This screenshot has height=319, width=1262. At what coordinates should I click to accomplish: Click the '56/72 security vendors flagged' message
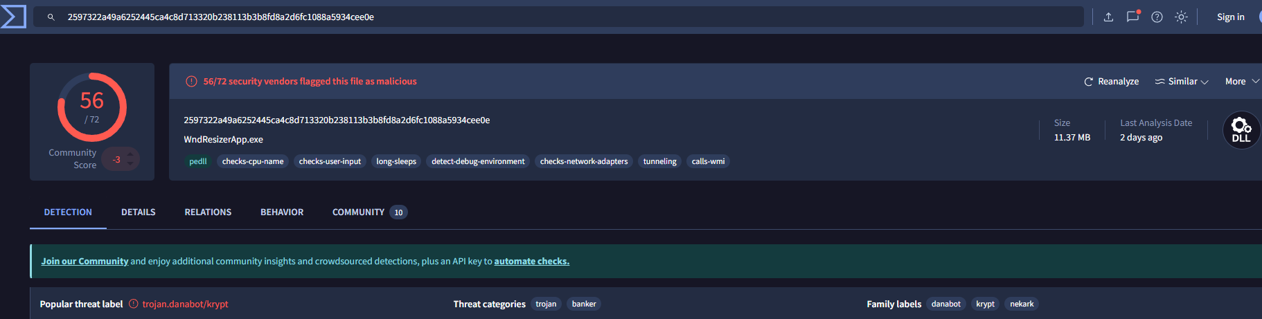(310, 82)
